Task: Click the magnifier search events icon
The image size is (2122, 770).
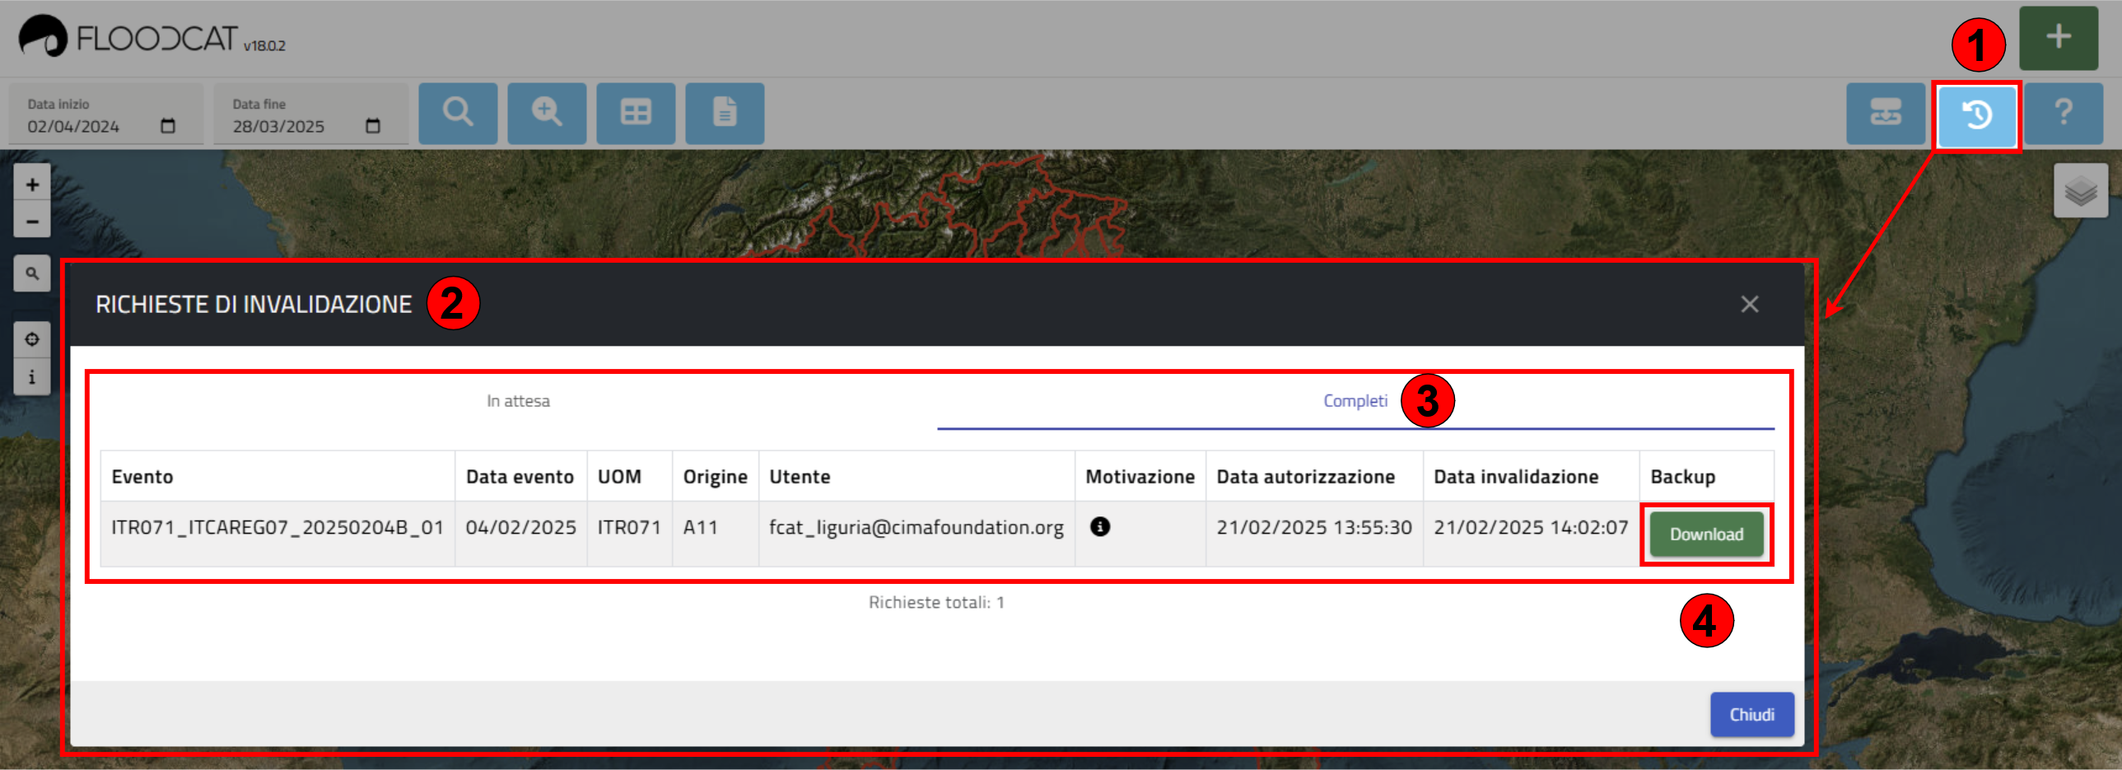Action: 457,113
